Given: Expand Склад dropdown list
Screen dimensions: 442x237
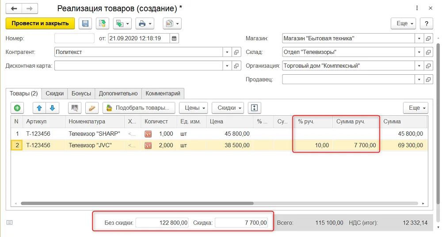Looking at the screenshot, I should click(x=419, y=52).
